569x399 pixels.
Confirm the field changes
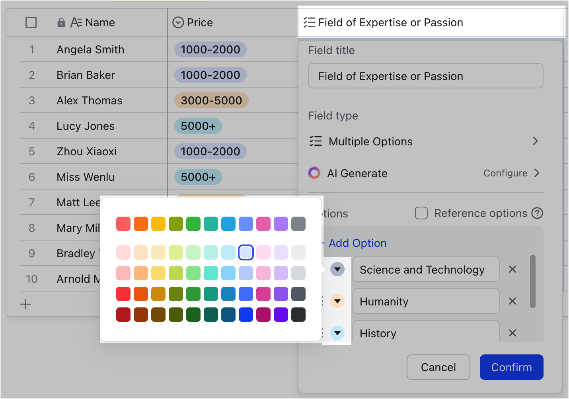click(x=511, y=367)
